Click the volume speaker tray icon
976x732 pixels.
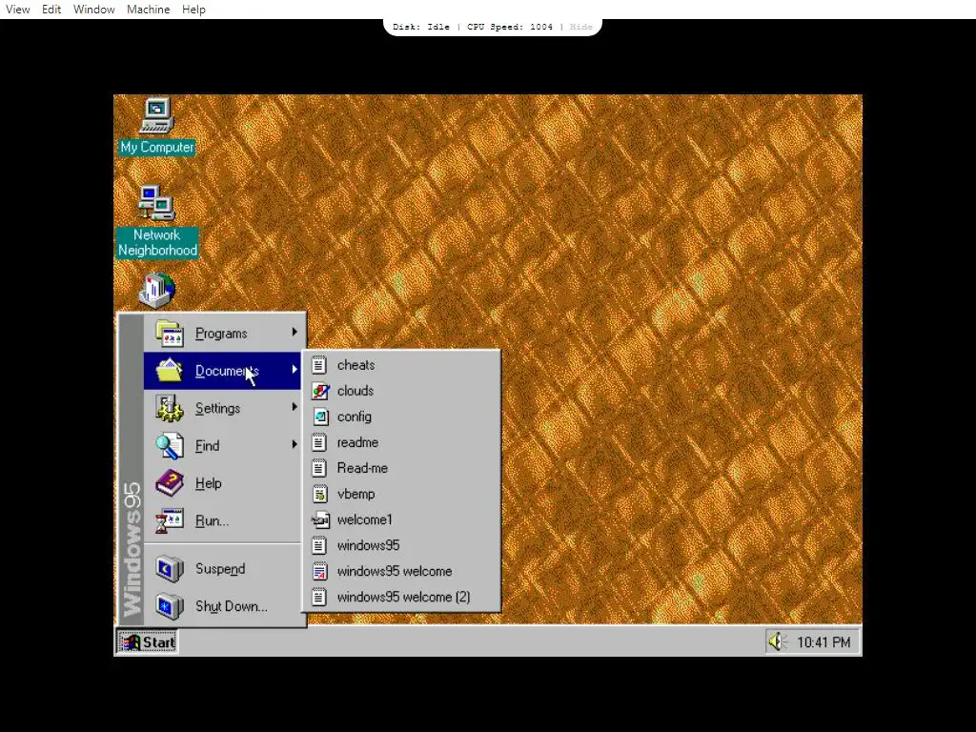click(777, 641)
